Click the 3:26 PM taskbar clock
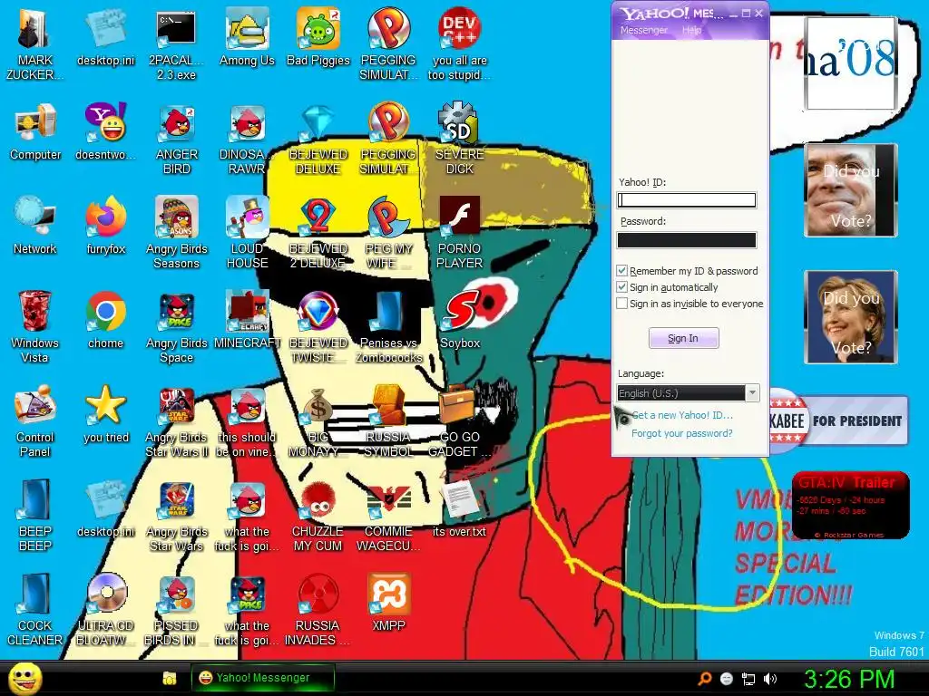The width and height of the screenshot is (929, 696). (x=849, y=679)
